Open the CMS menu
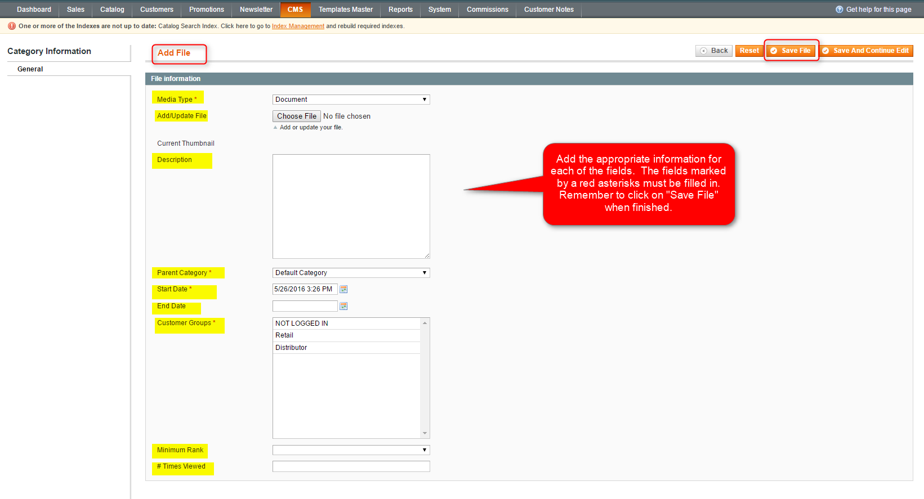This screenshot has height=499, width=924. coord(295,10)
